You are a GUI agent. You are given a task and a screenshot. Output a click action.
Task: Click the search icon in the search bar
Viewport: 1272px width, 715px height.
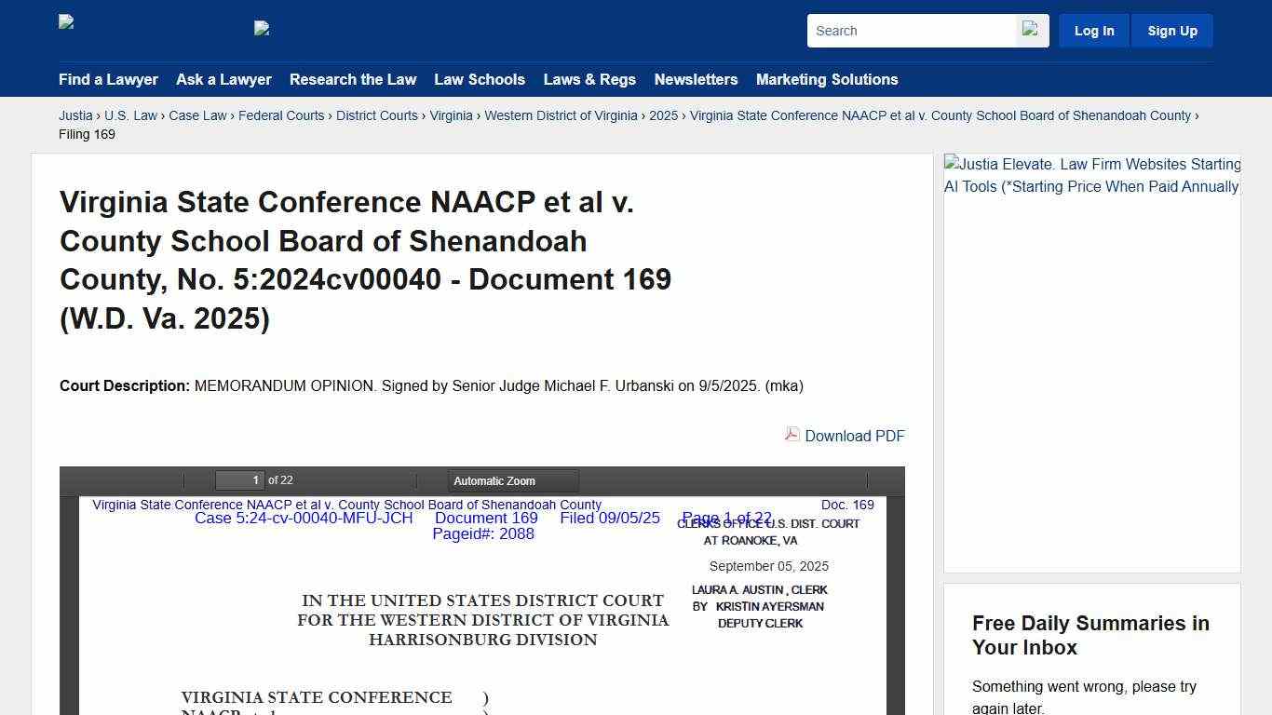1032,30
